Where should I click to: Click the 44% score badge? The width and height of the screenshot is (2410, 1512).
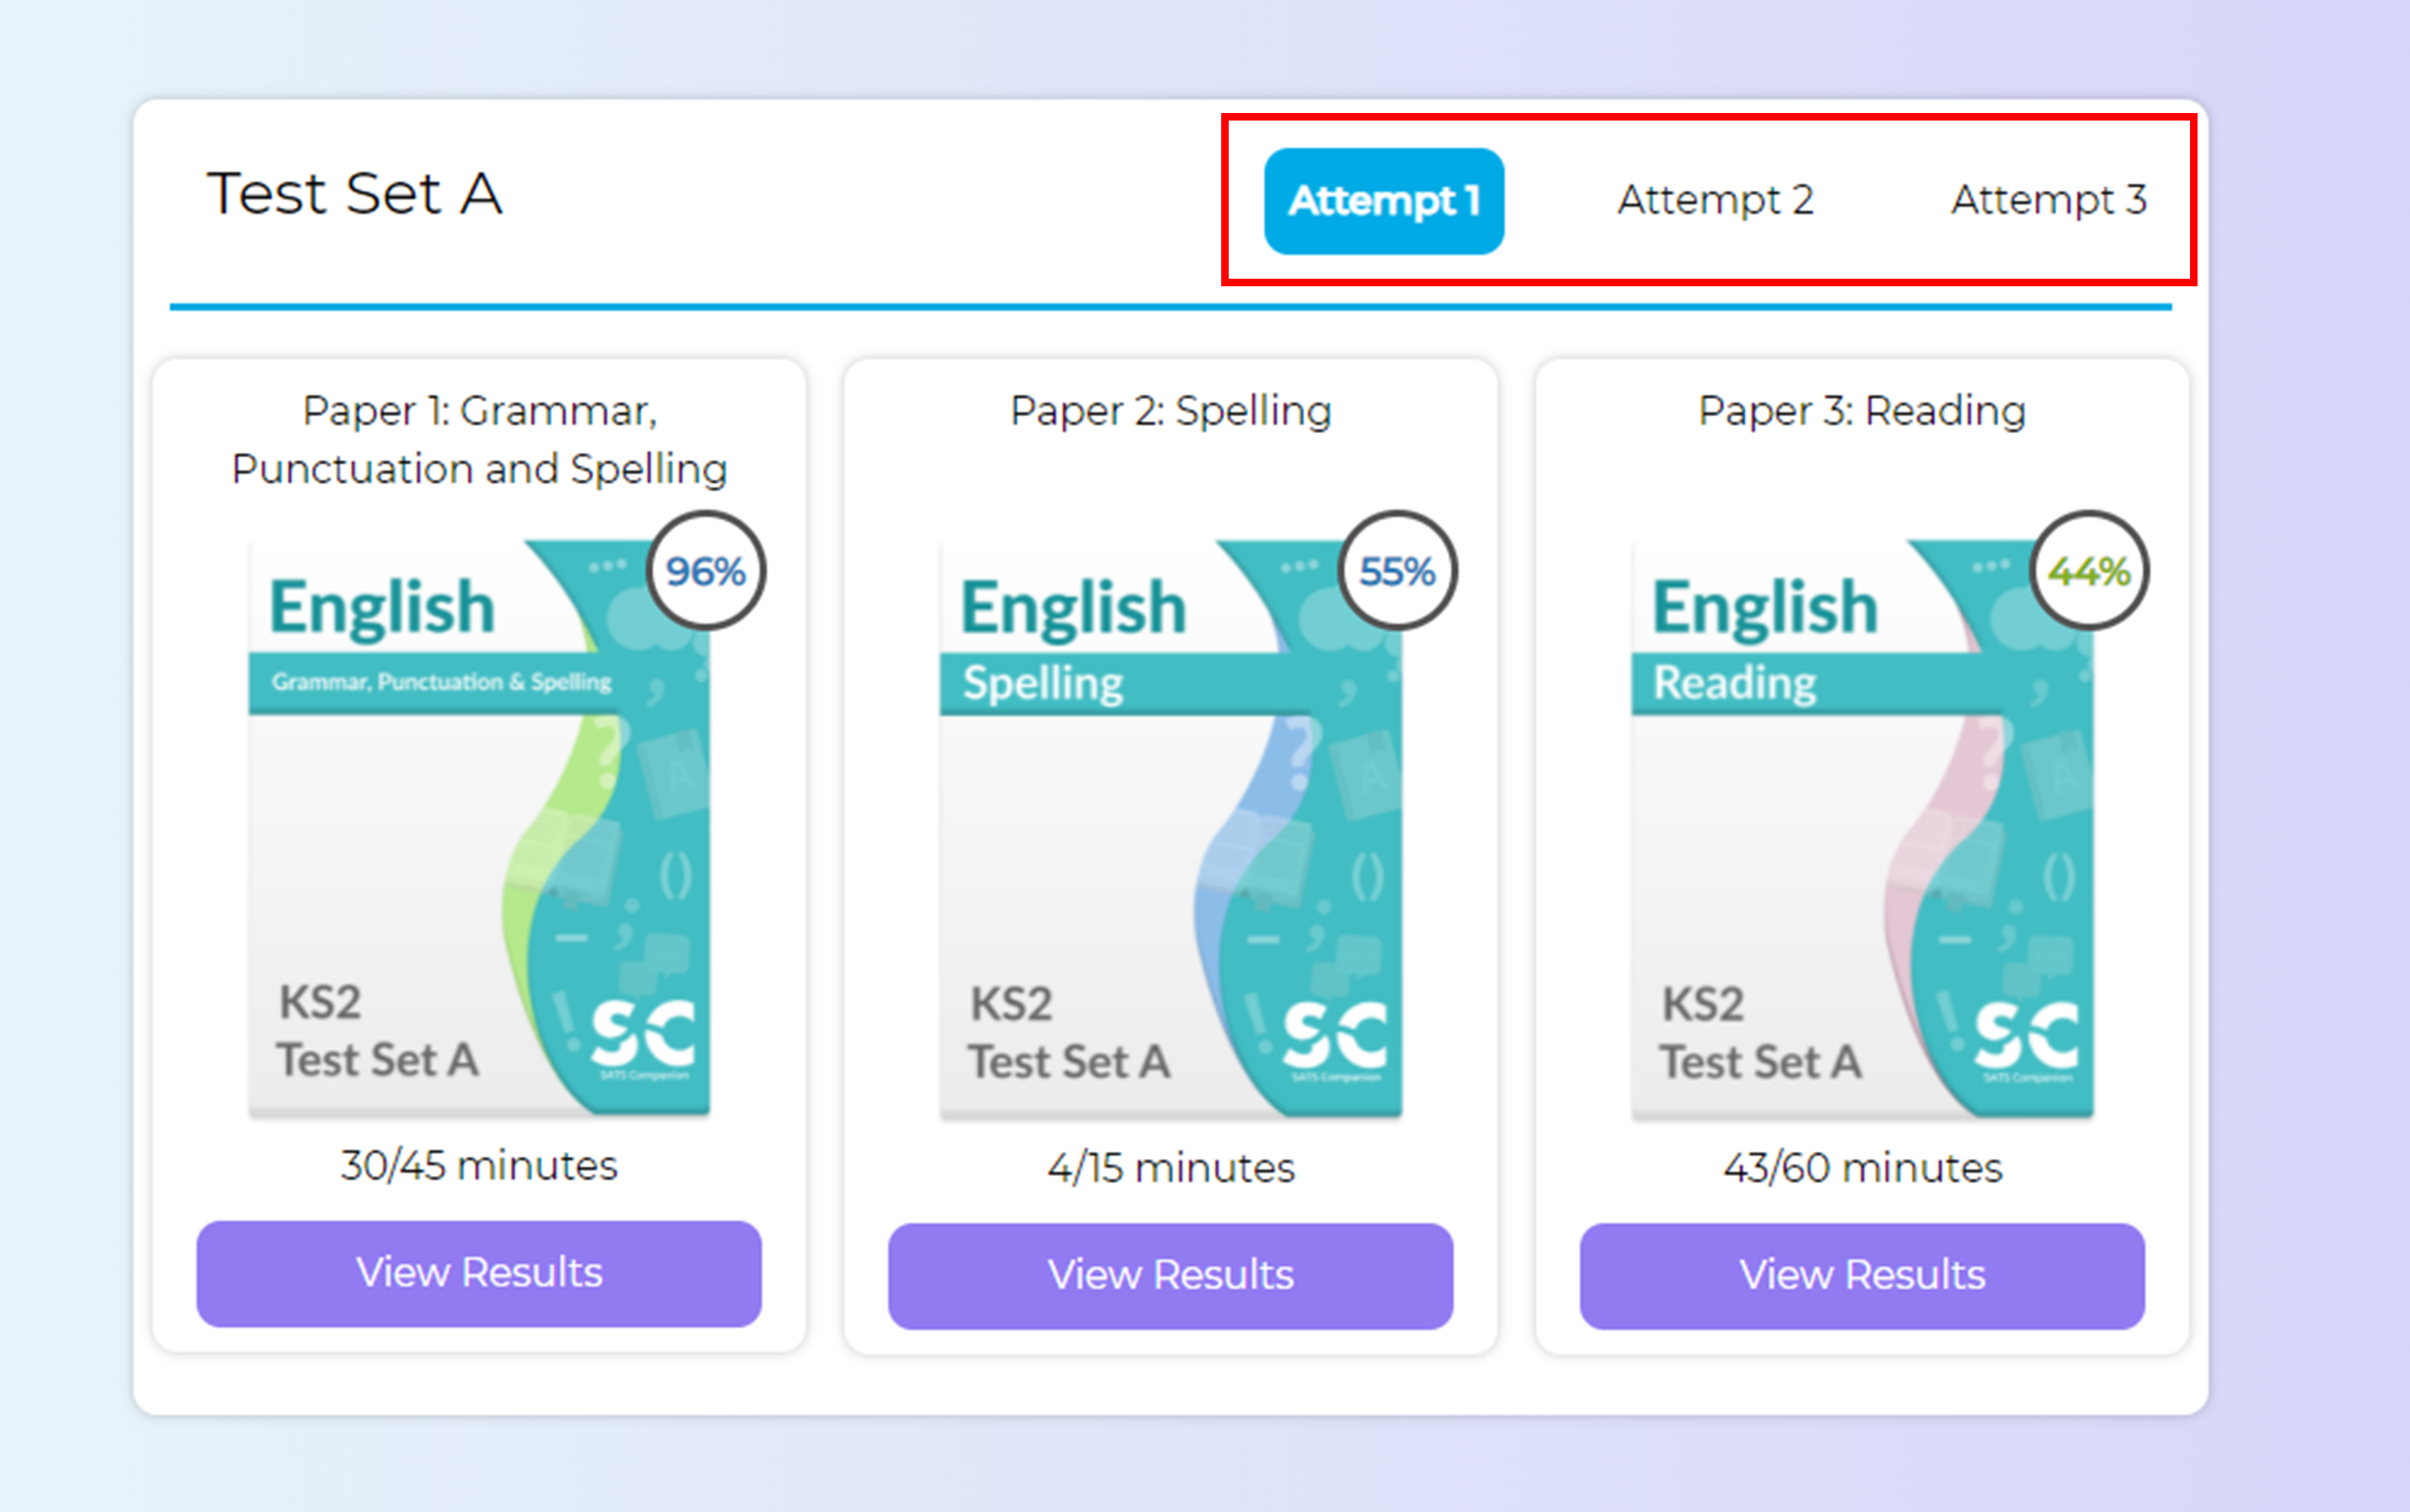coord(2089,571)
